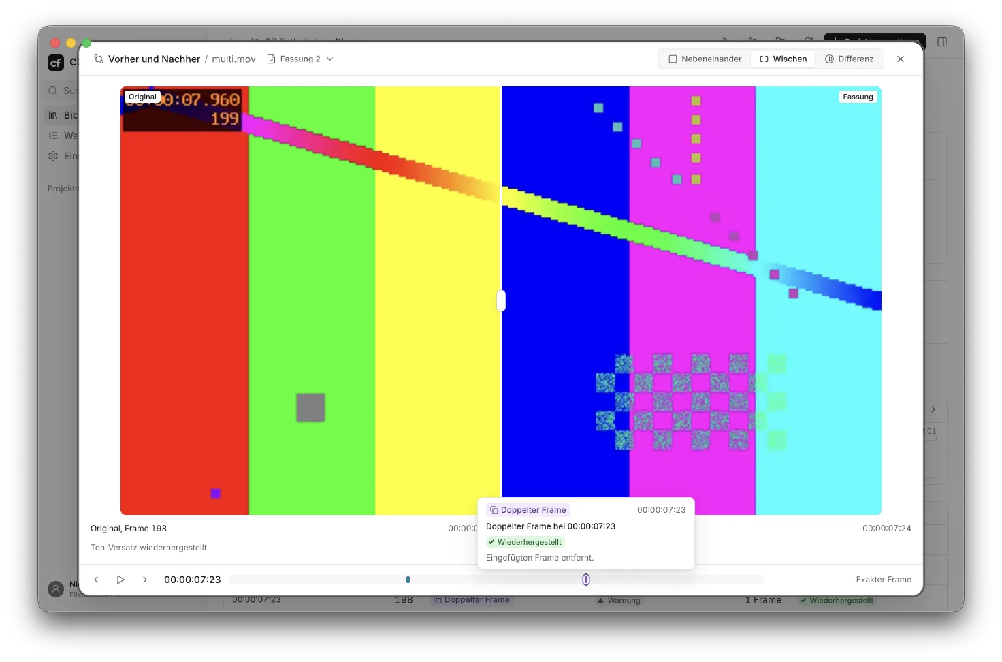Expand the right panel chevron arrow
Image resolution: width=1002 pixels, height=662 pixels.
(x=933, y=409)
